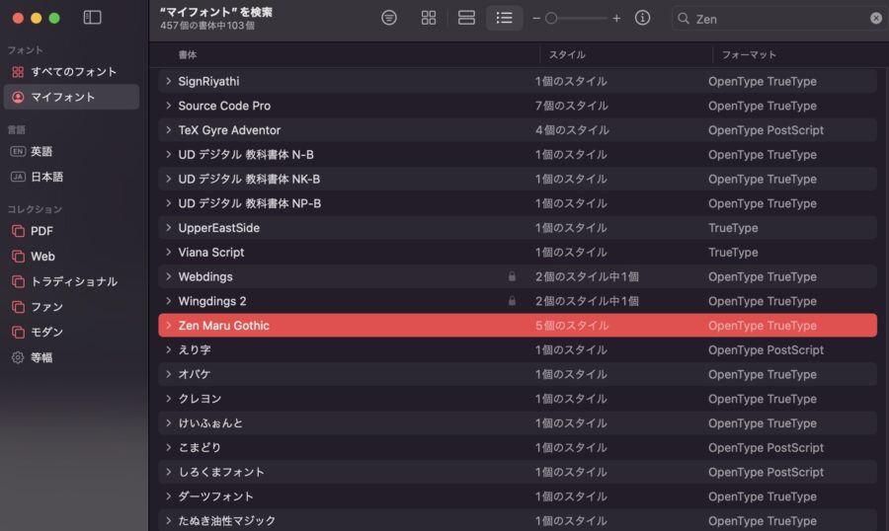Expand the Zen Maru Gothic family

168,326
